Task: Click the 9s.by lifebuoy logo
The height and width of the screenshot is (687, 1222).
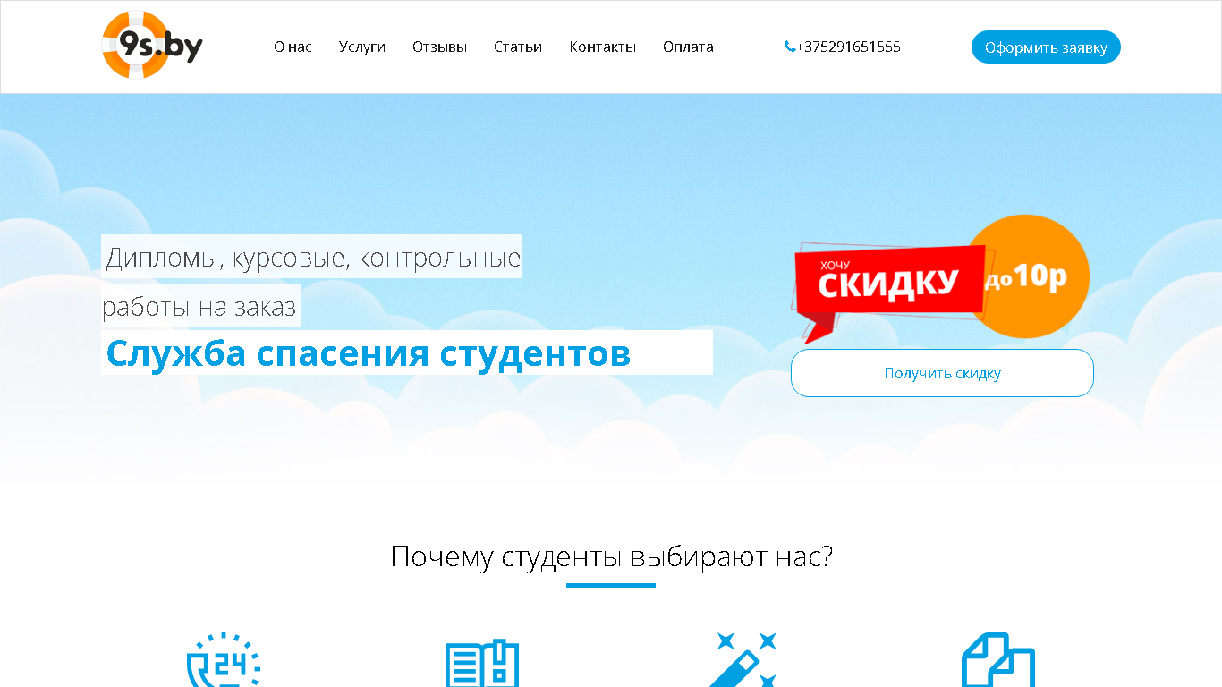Action: point(152,46)
